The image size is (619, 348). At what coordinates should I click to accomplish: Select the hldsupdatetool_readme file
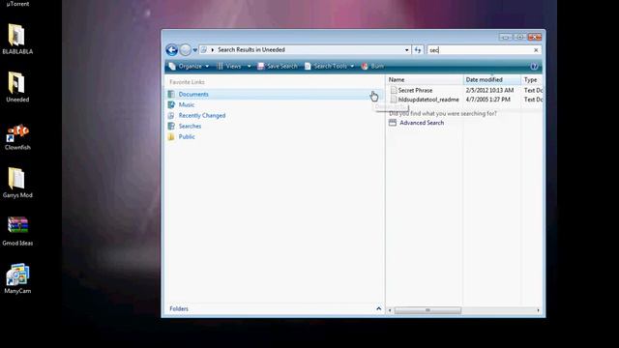click(428, 100)
